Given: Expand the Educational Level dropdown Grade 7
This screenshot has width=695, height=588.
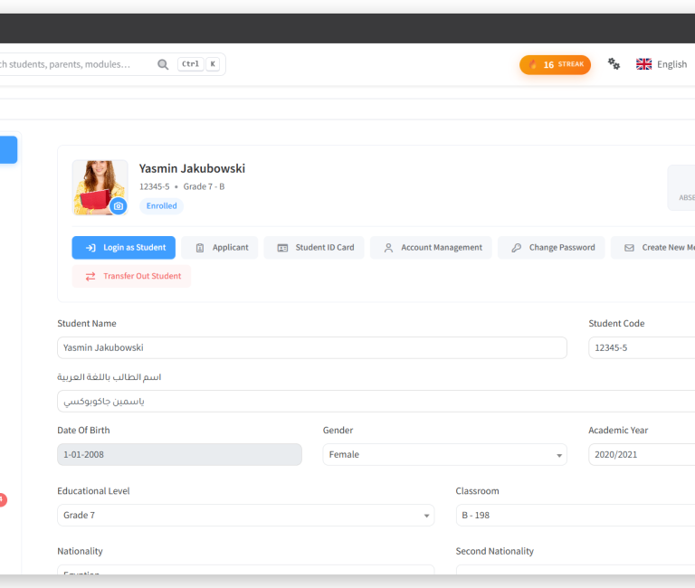Looking at the screenshot, I should coord(245,516).
